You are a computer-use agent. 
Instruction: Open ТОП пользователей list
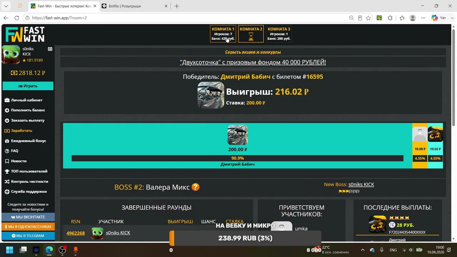click(x=29, y=171)
